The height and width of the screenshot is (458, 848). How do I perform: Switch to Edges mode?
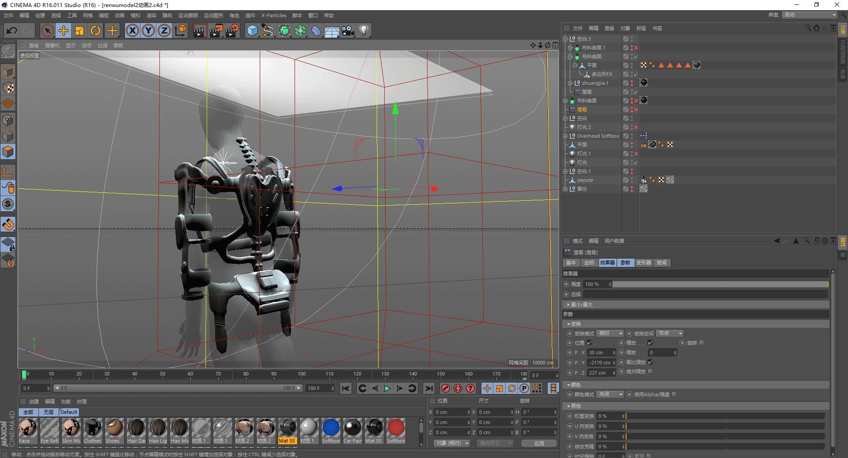click(x=8, y=136)
